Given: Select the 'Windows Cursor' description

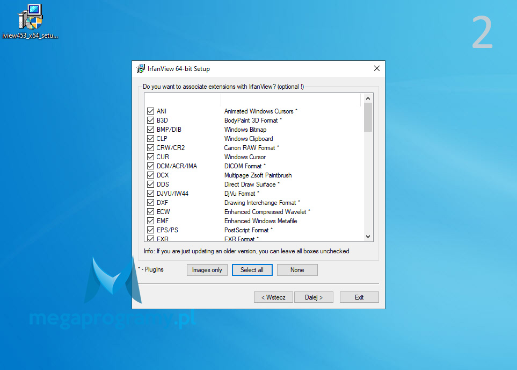Looking at the screenshot, I should [x=245, y=157].
